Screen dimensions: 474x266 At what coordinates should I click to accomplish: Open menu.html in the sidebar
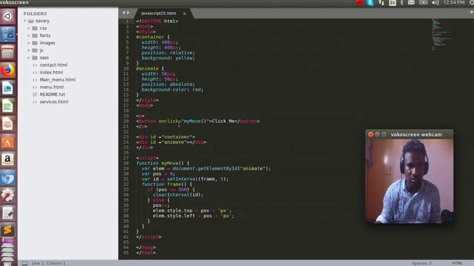[52, 87]
